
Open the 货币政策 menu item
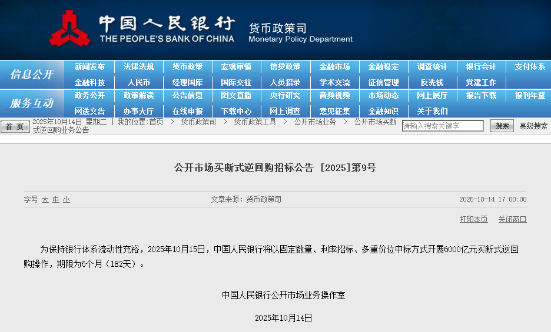point(187,67)
